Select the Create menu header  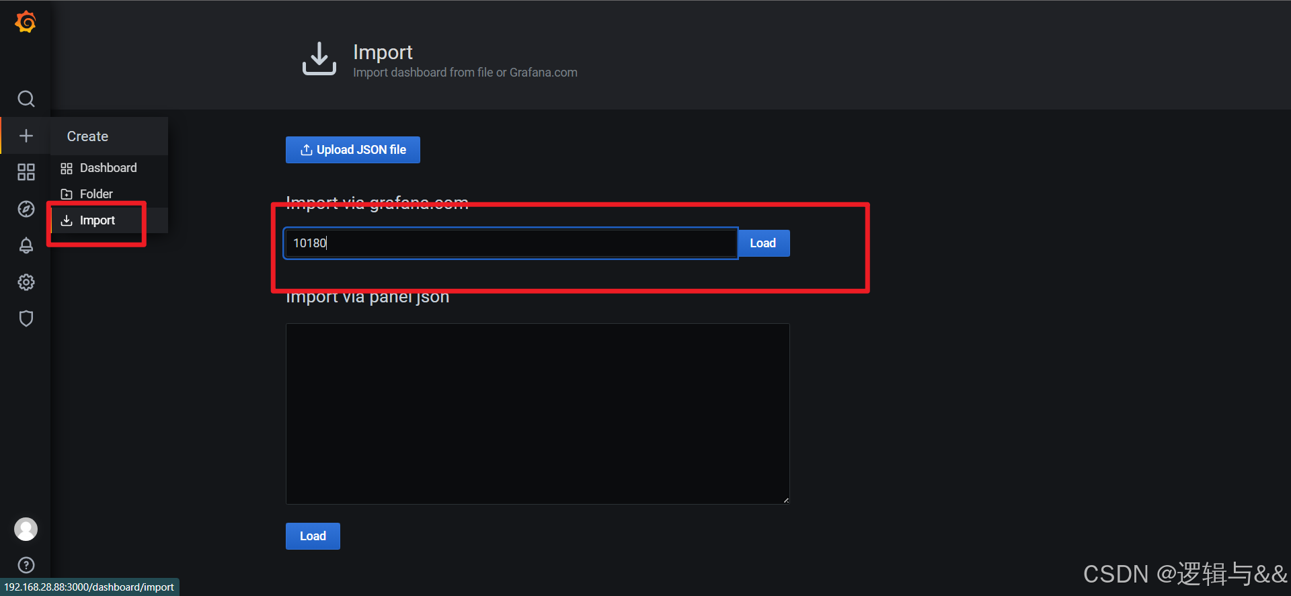pos(109,136)
